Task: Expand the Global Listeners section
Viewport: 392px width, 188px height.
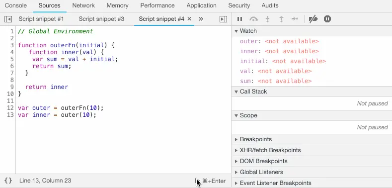Action: (312, 172)
